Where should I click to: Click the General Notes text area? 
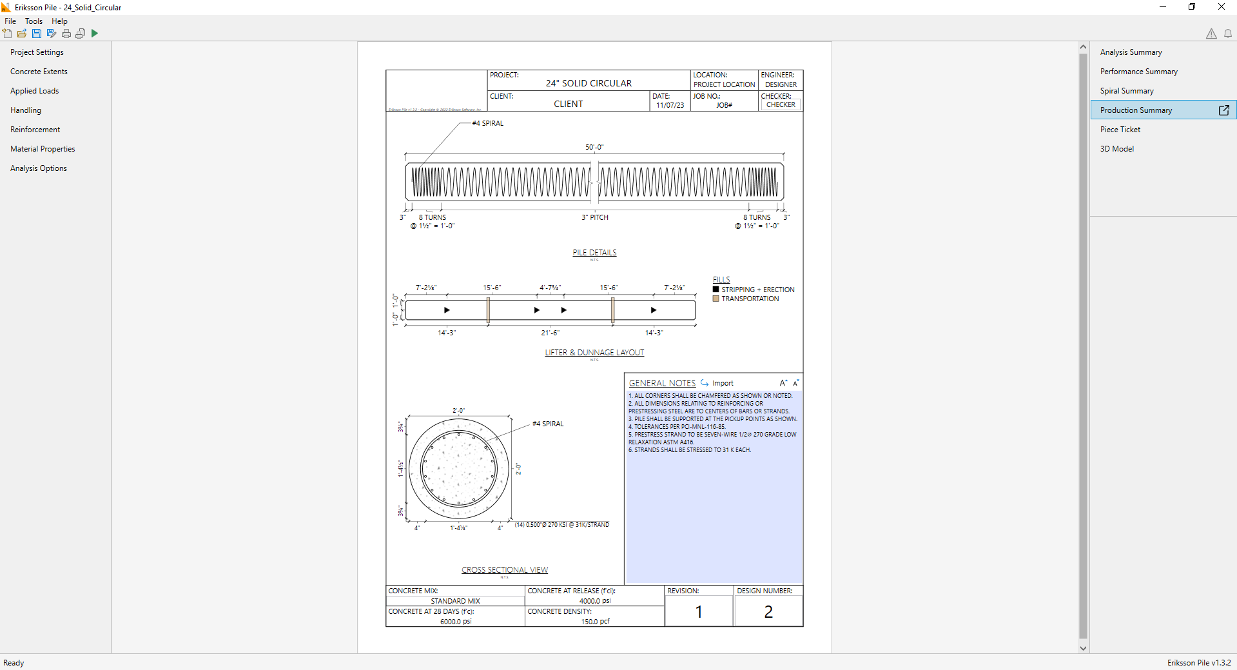click(714, 487)
